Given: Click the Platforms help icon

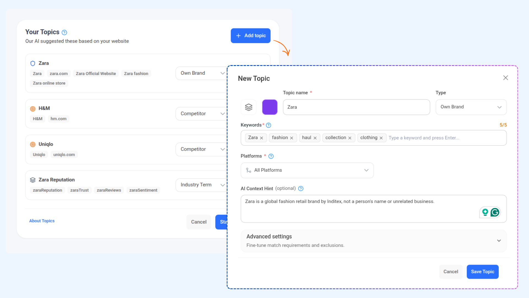Looking at the screenshot, I should pyautogui.click(x=271, y=156).
